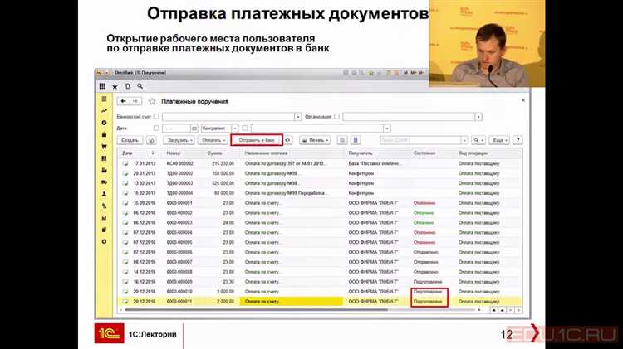Screen dimensions: 623x349
Task: Open Favorites star in the top toolbar
Action: (115, 86)
